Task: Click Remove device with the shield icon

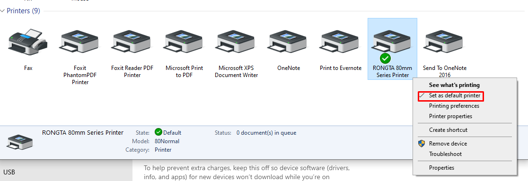Action: coord(448,144)
